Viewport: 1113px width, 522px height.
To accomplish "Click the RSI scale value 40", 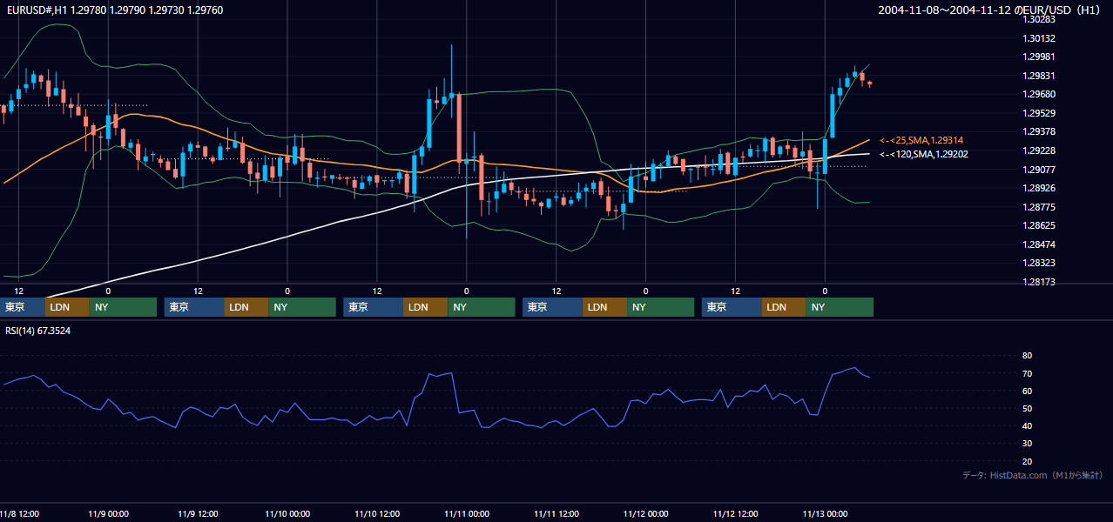I will click(1027, 425).
